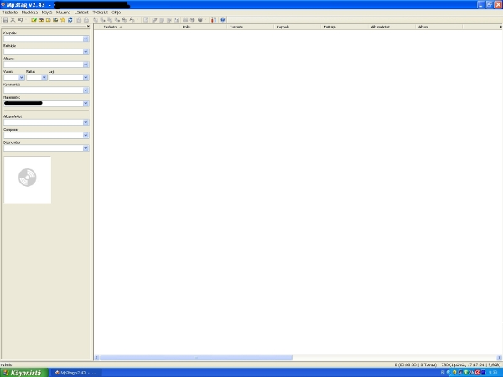This screenshot has height=377, width=503.
Task: Sort by the Esittäjä column header
Action: point(345,27)
